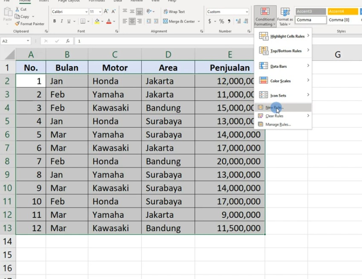This screenshot has height=279, width=362.
Task: Cancel formula bar entry X
Action: (46, 41)
